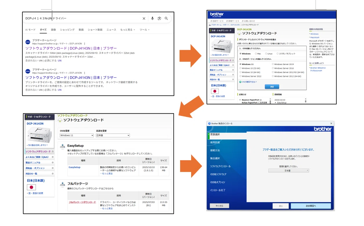Open three-dot menu of the スキャナードライバー result

pyautogui.click(x=84, y=44)
